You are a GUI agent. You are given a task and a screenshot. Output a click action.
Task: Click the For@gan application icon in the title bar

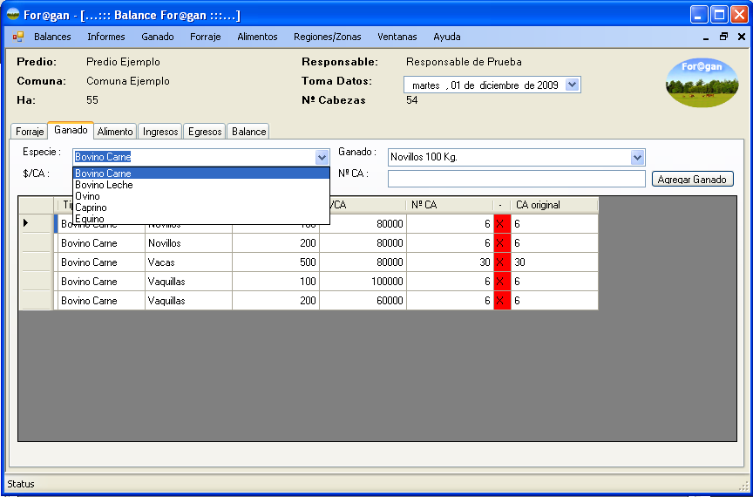pyautogui.click(x=12, y=15)
